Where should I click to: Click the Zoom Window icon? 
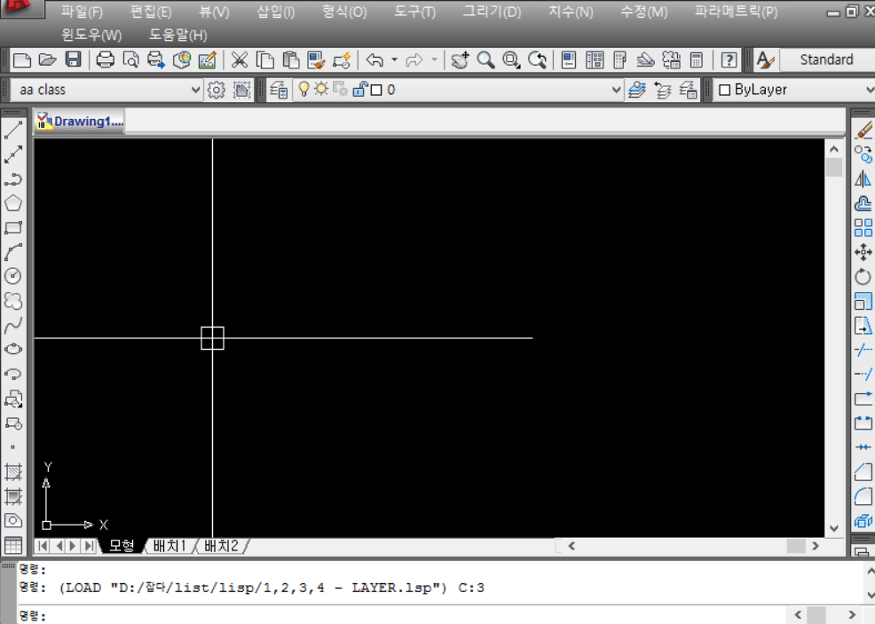[x=511, y=59]
